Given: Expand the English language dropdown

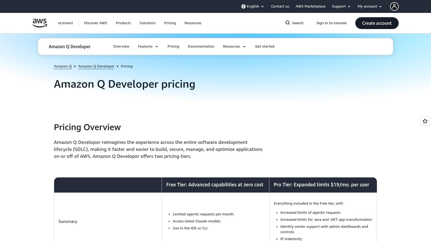Looking at the screenshot, I should [x=253, y=6].
